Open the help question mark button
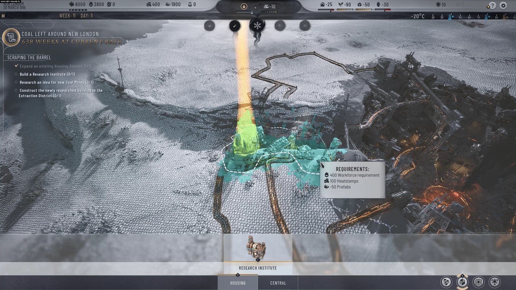 tap(492, 6)
